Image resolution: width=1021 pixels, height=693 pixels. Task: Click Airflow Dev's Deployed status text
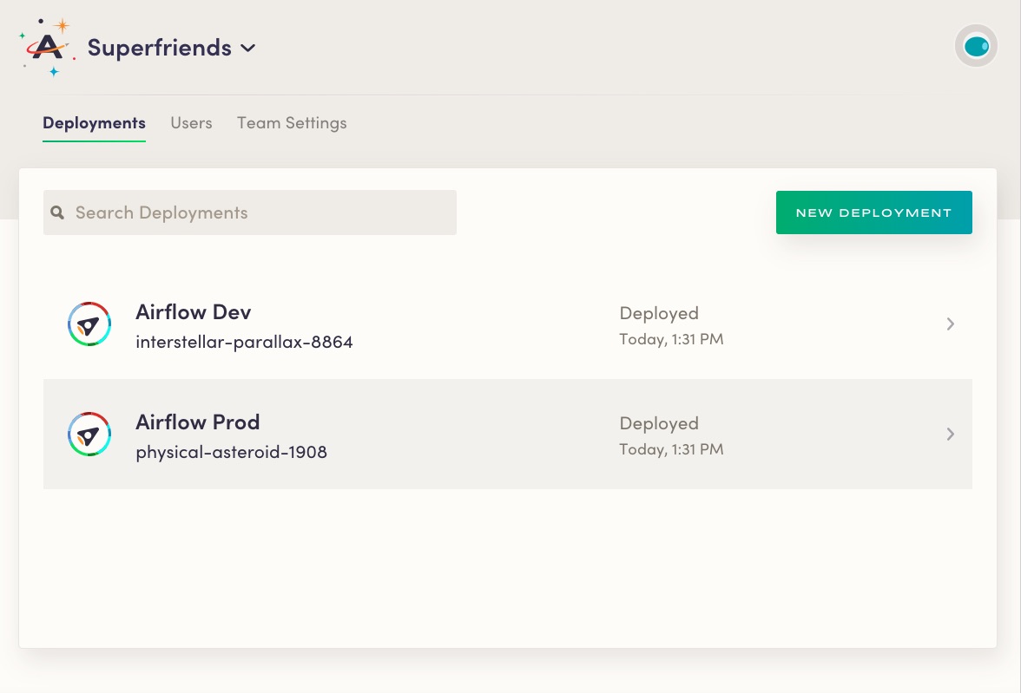coord(659,313)
